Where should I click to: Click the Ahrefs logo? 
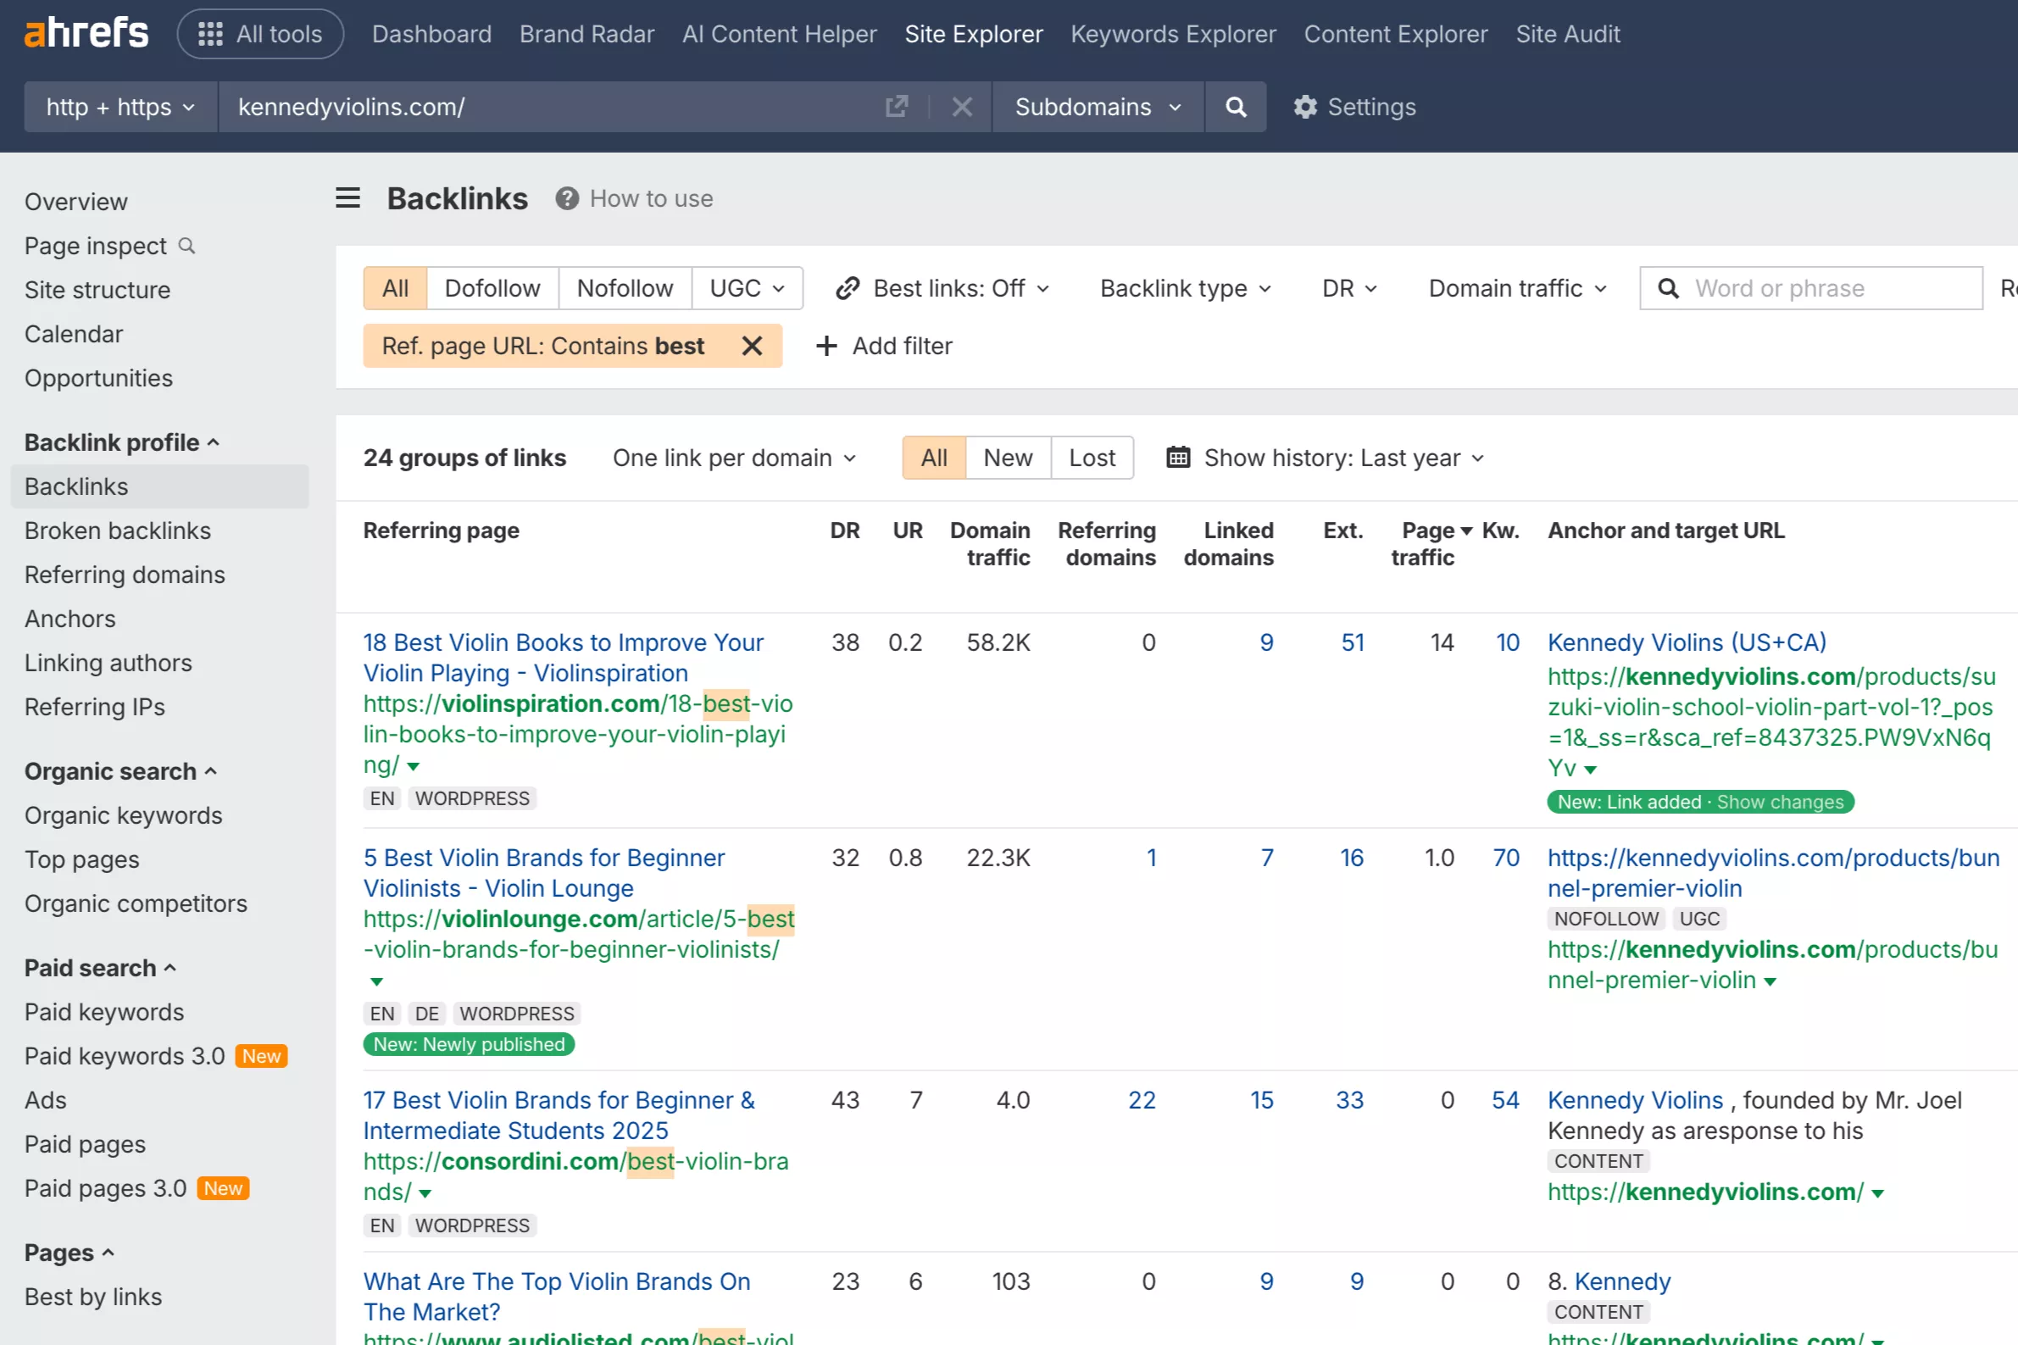[86, 33]
